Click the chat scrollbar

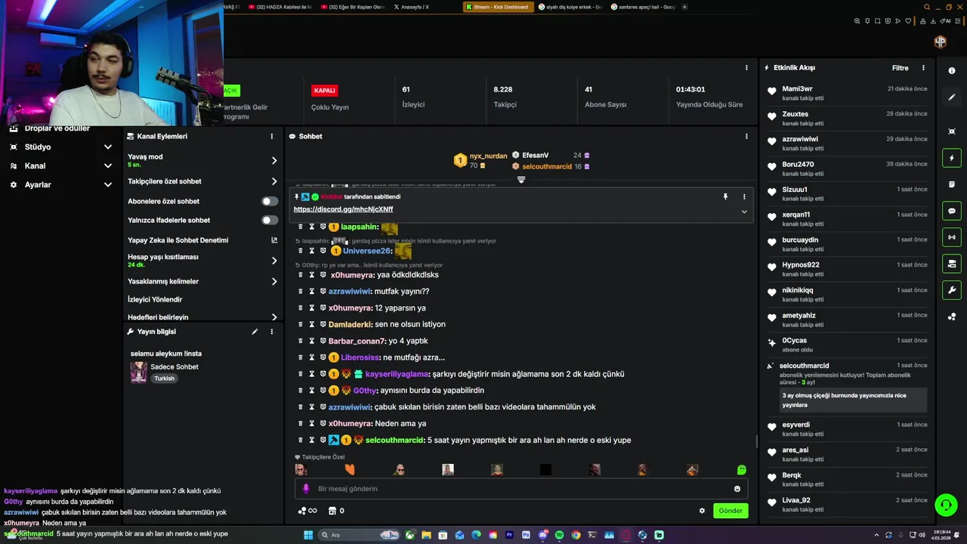click(x=756, y=440)
